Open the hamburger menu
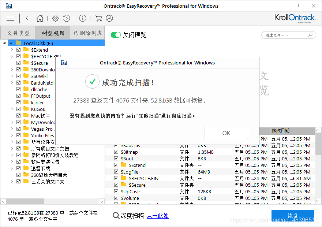Viewport: 322px width, 227px height. click(10, 18)
